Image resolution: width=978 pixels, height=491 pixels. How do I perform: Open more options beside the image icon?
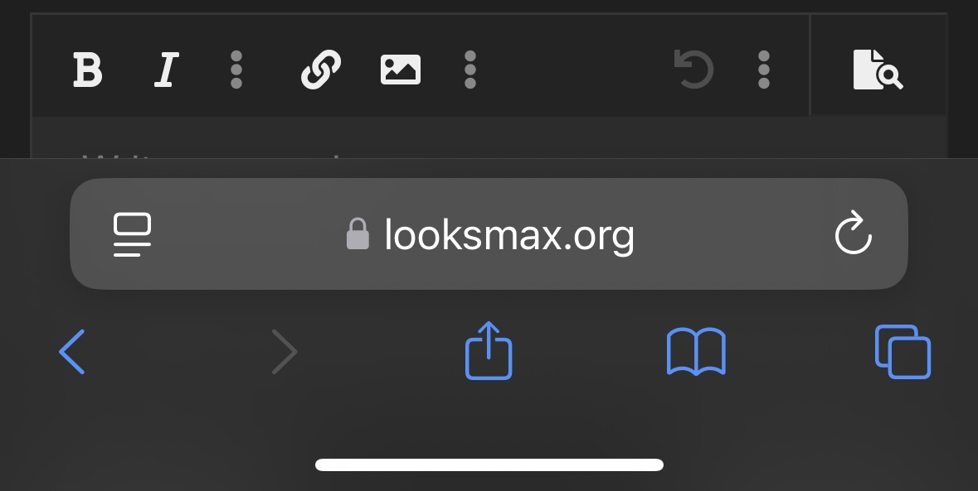click(470, 69)
